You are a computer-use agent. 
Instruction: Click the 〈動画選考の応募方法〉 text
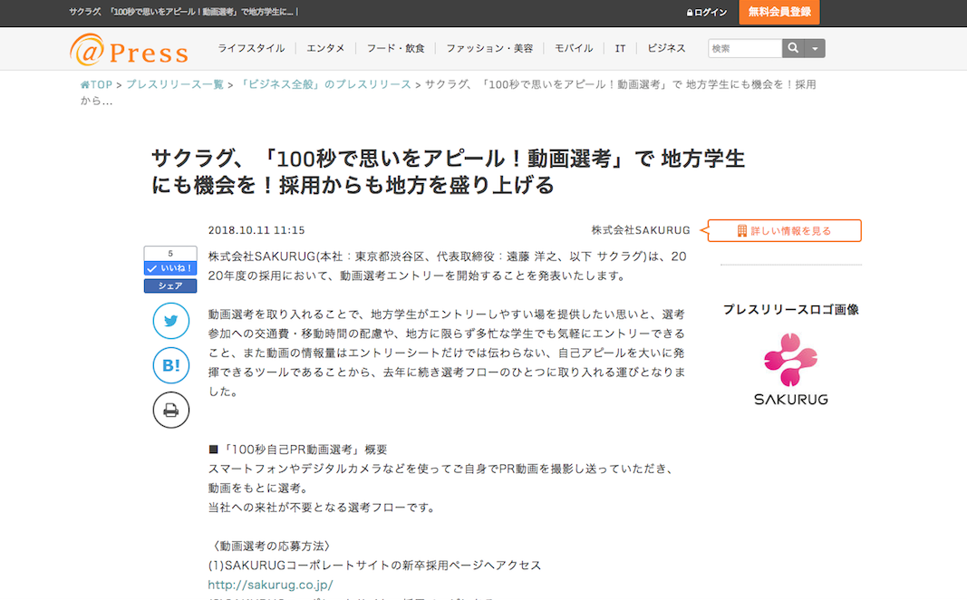tap(271, 546)
